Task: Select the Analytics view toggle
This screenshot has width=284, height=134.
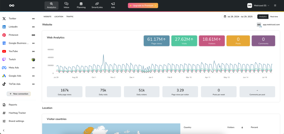Action: (263, 17)
